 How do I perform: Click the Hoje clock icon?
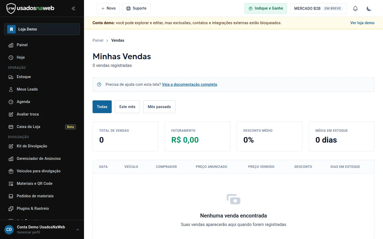coord(11,58)
